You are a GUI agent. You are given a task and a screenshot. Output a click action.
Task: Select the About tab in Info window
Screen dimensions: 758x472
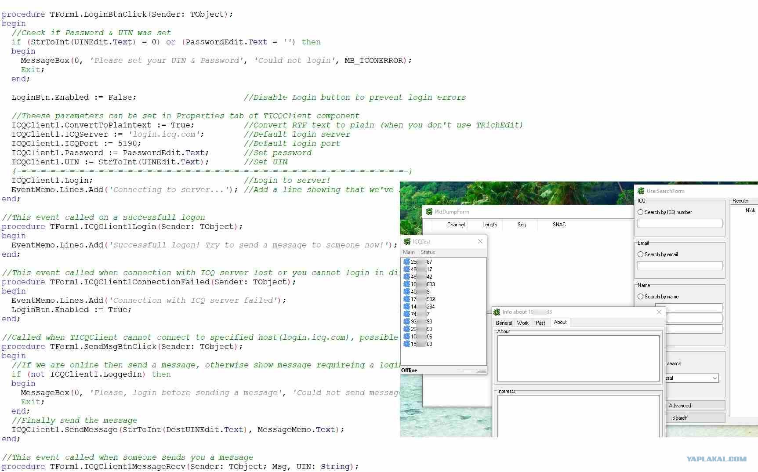[560, 322]
